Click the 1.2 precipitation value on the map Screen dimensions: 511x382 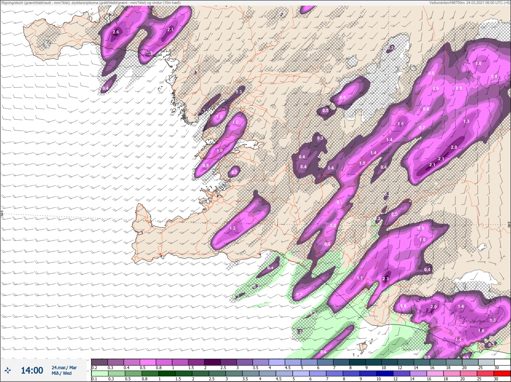click(x=233, y=228)
